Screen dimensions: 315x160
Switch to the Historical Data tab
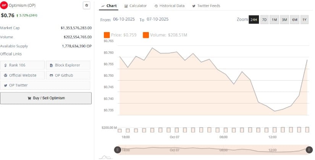[170, 6]
